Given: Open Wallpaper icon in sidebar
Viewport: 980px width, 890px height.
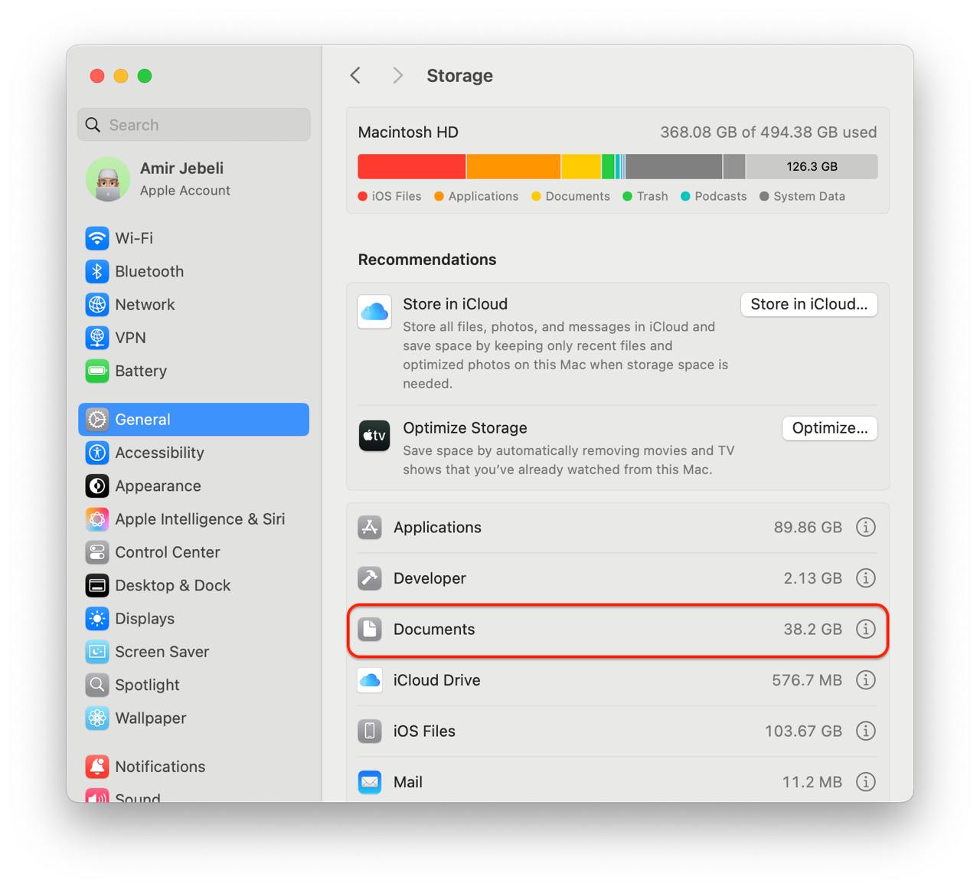Looking at the screenshot, I should click(97, 718).
